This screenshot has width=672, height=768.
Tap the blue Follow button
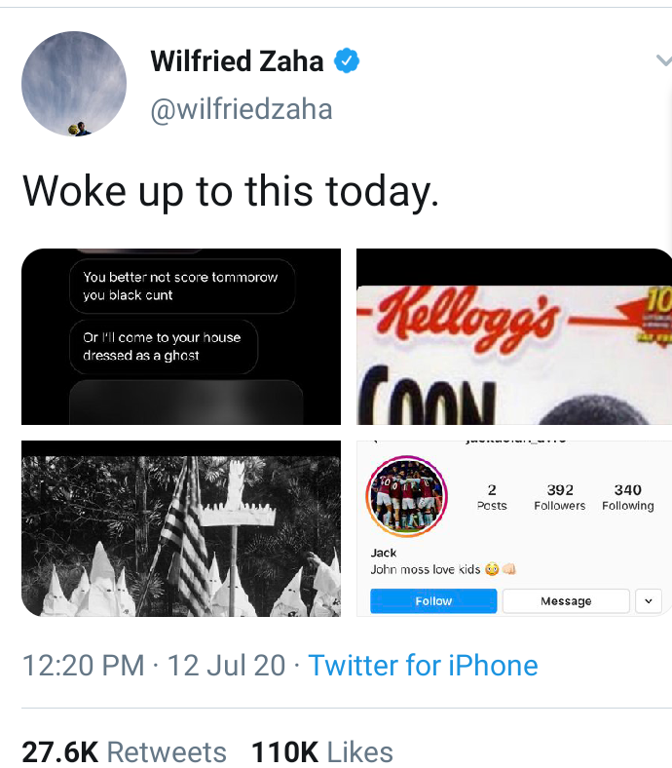(x=433, y=601)
